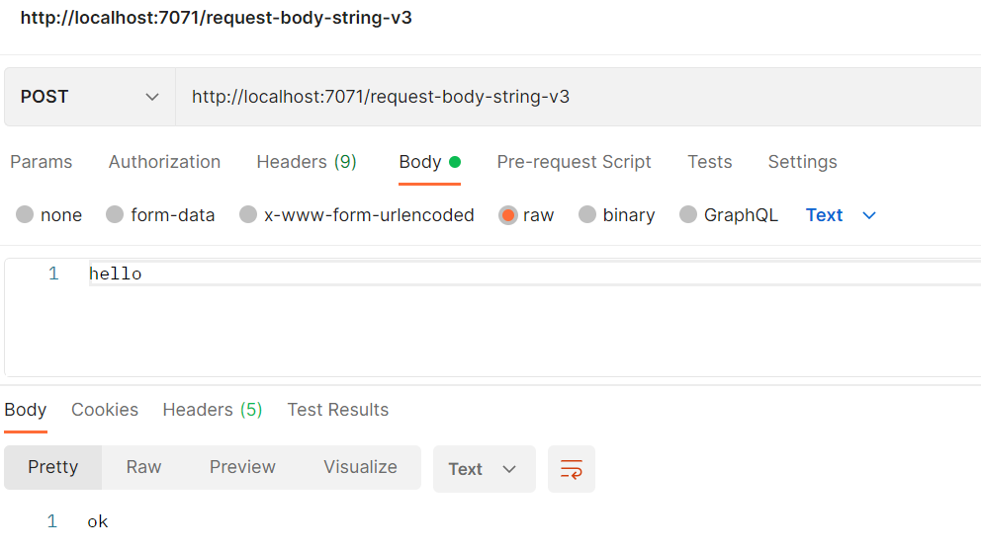Open the Authorization tab

(164, 162)
